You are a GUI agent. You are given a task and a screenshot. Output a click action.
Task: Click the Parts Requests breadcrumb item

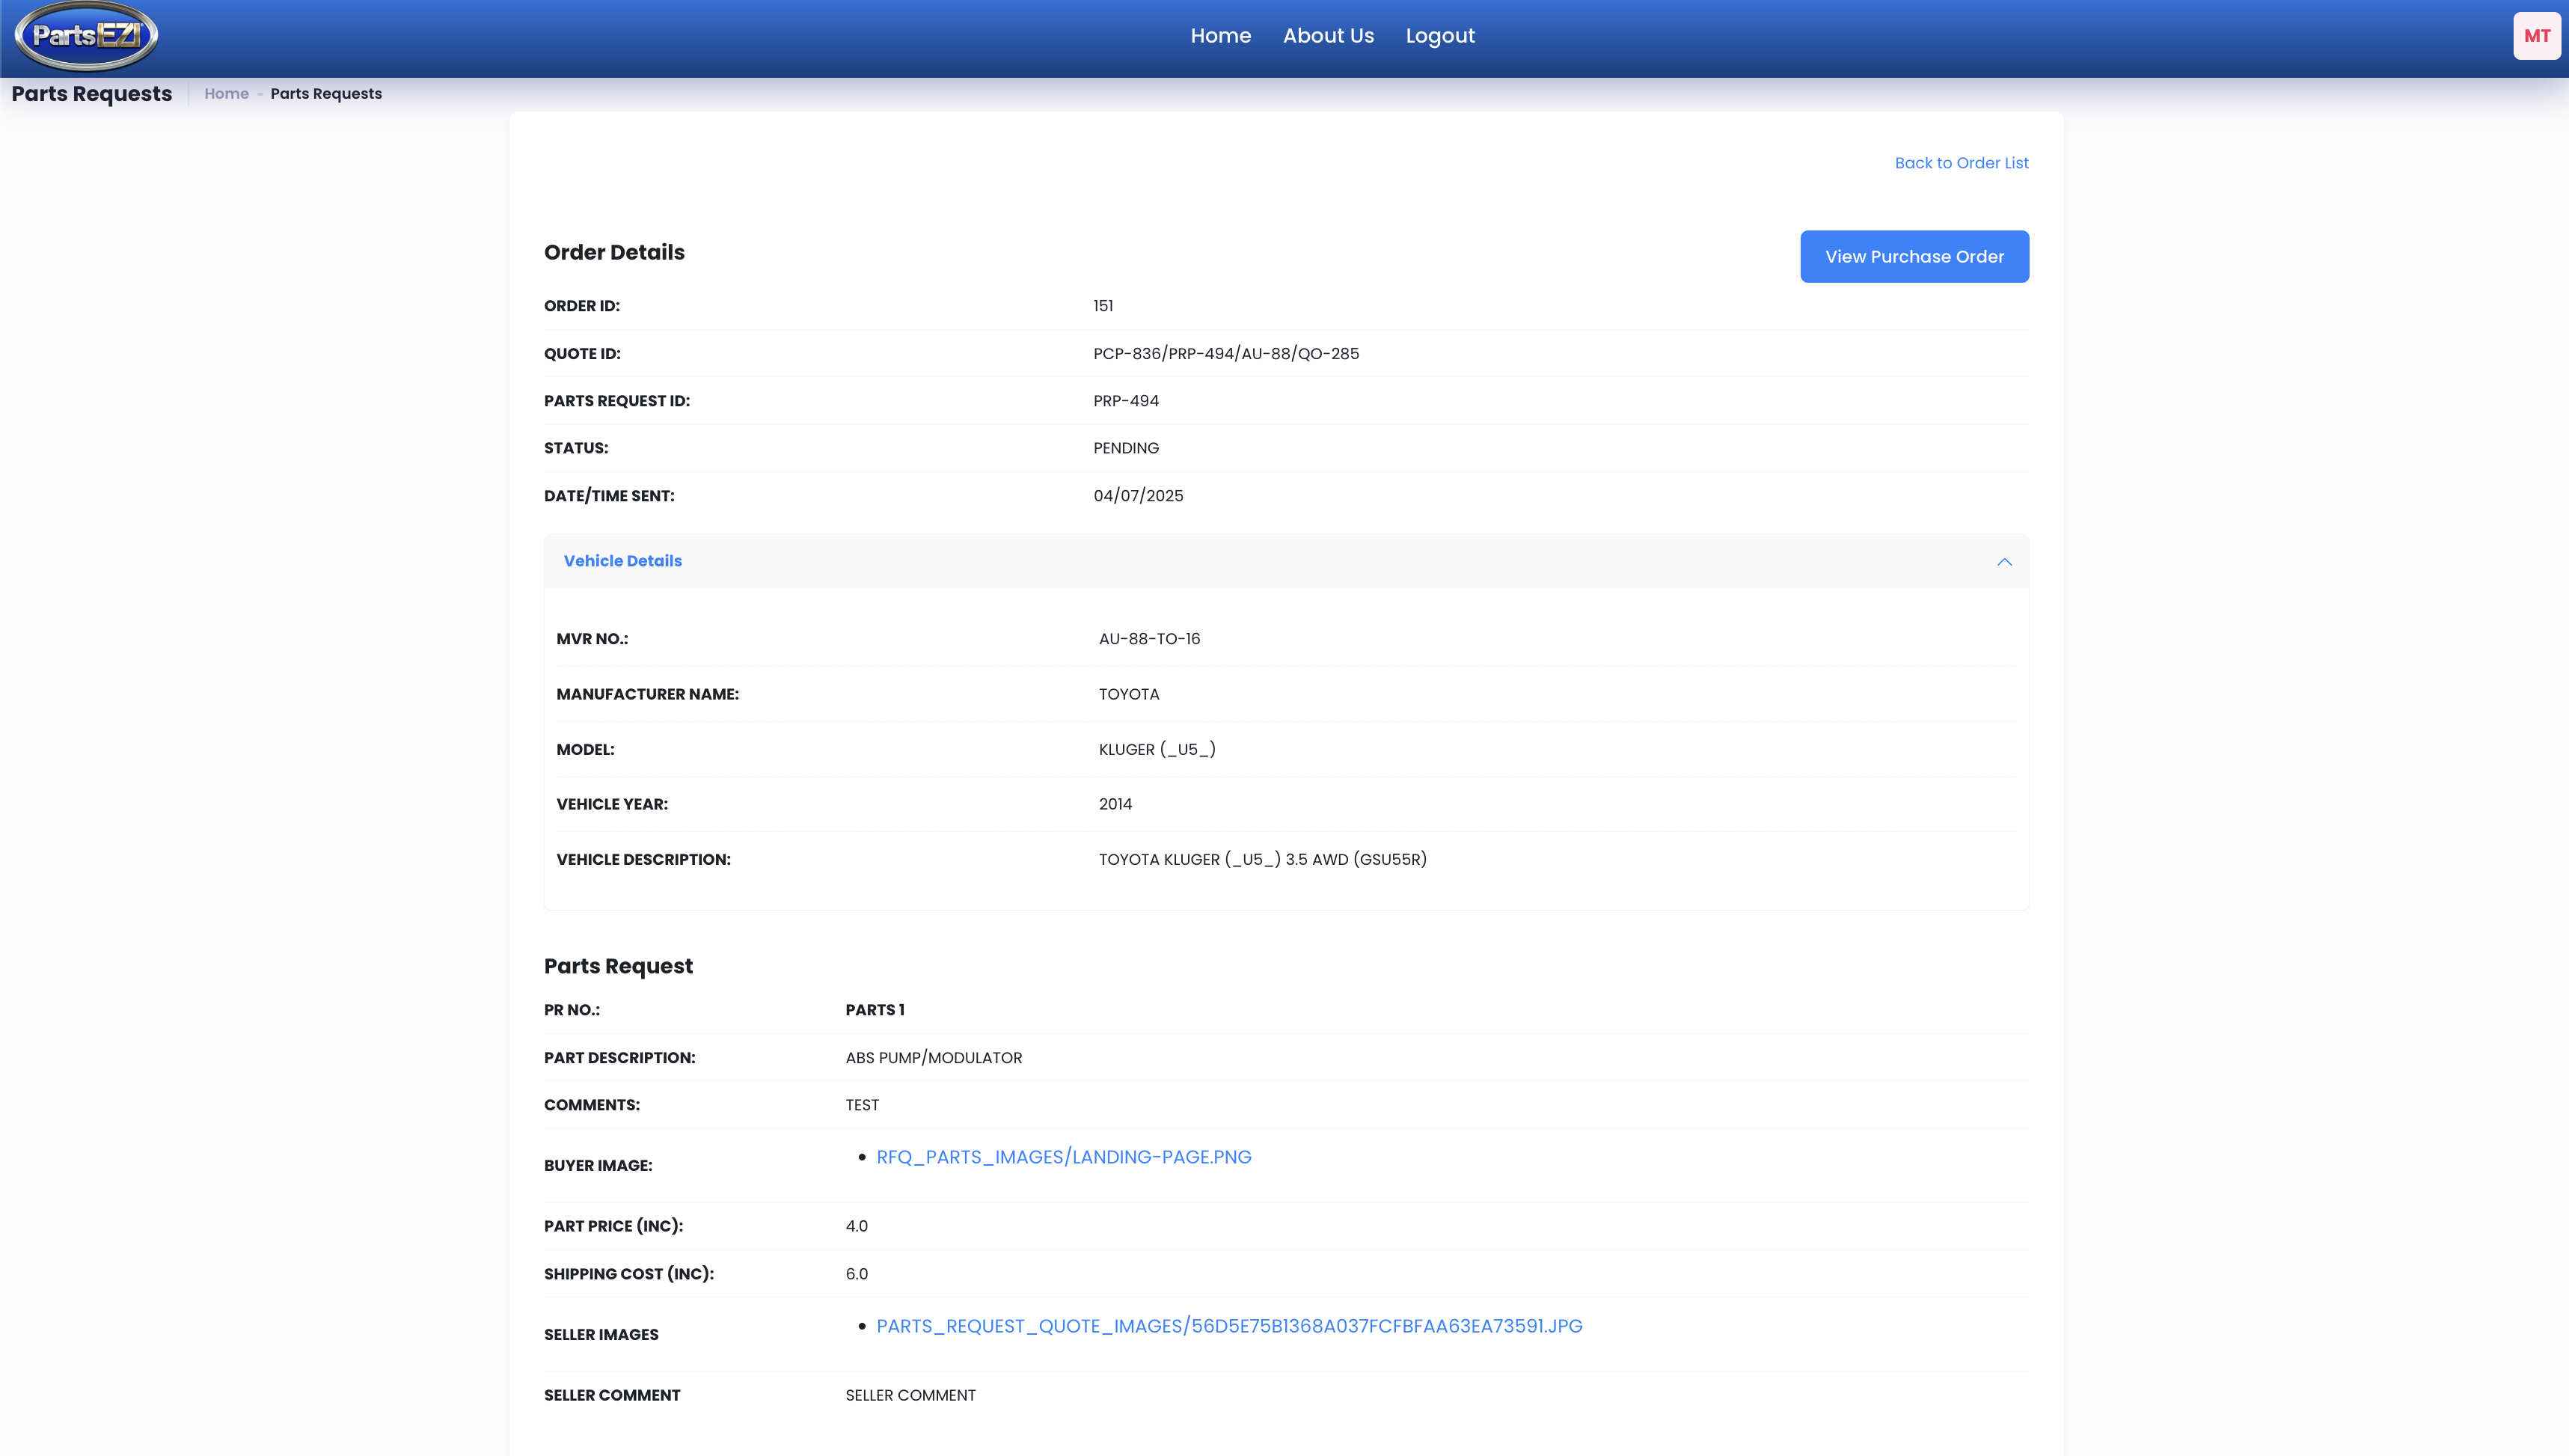[326, 94]
